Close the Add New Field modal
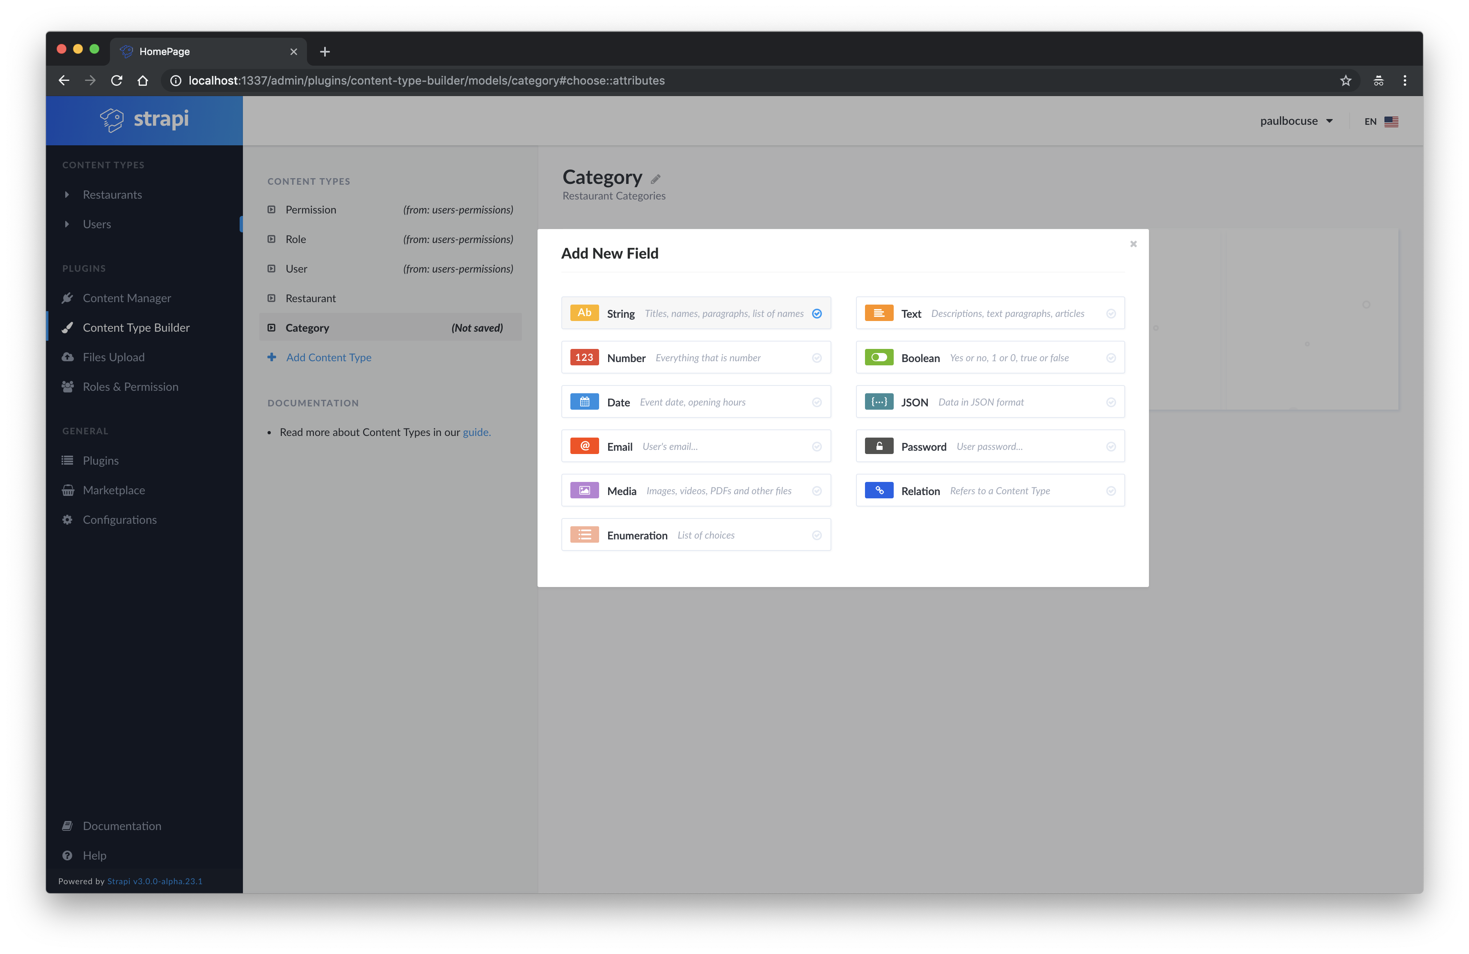 tap(1133, 244)
